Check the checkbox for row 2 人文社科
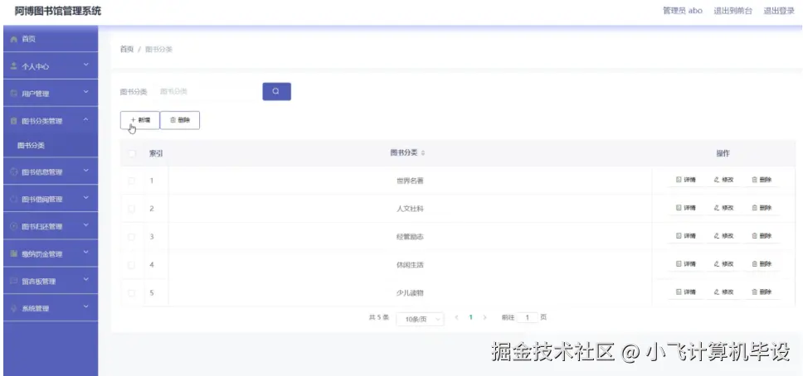Screen dimensions: 803x376 pyautogui.click(x=132, y=209)
